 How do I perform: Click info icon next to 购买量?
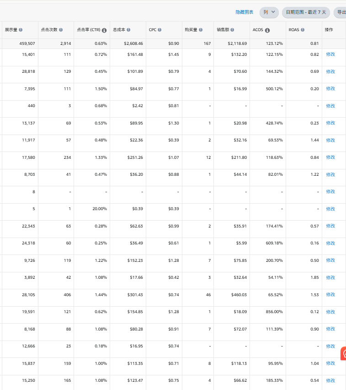pyautogui.click(x=201, y=30)
